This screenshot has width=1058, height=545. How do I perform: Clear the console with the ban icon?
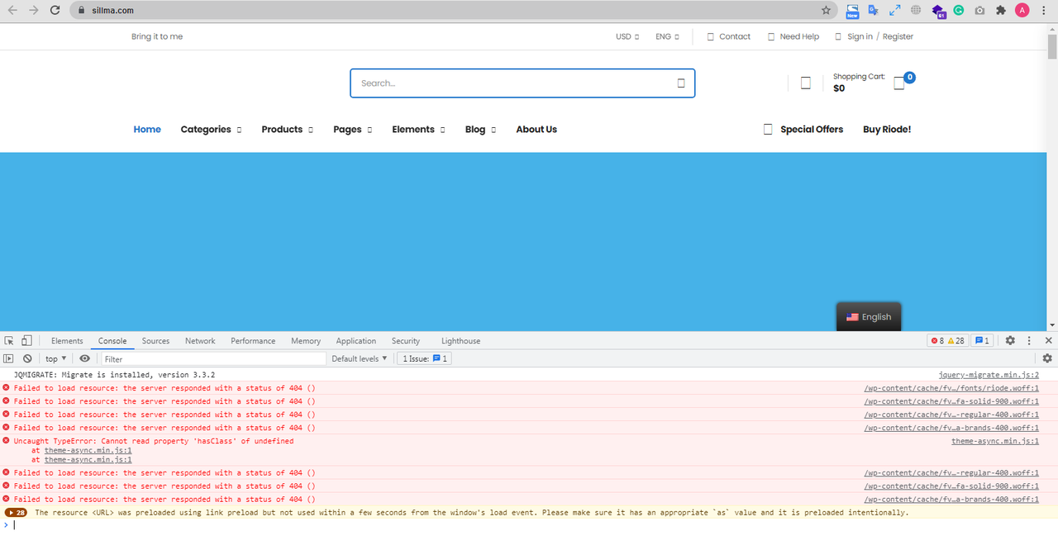pyautogui.click(x=27, y=358)
